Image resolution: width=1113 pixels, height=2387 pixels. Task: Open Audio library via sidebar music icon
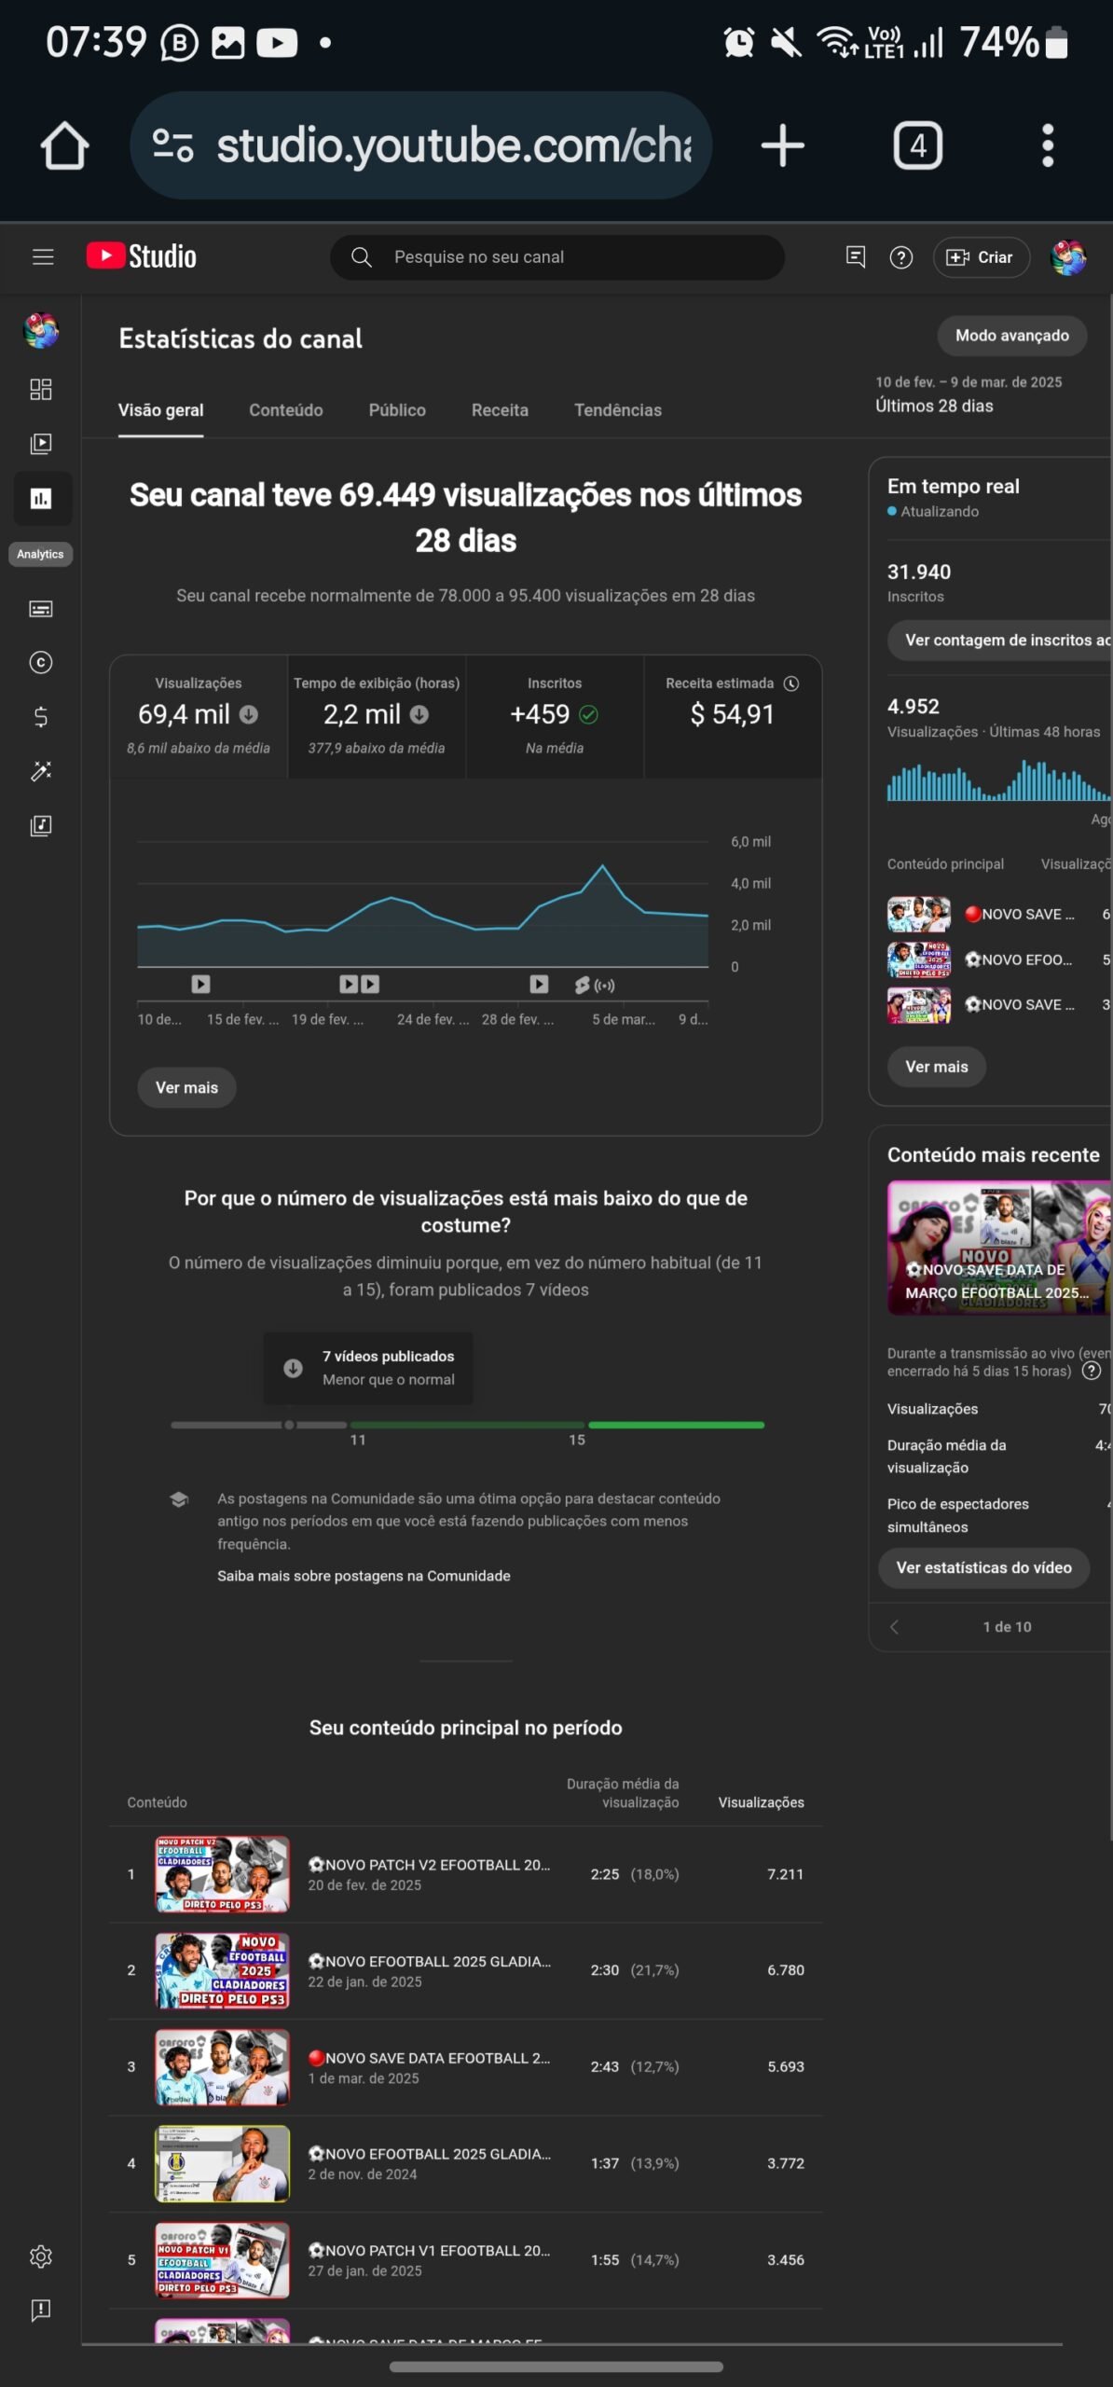click(41, 826)
